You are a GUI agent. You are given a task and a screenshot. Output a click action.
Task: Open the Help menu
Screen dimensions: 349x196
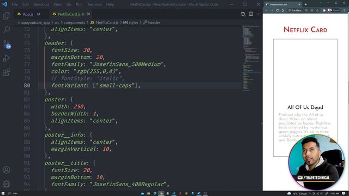[x=110, y=4]
